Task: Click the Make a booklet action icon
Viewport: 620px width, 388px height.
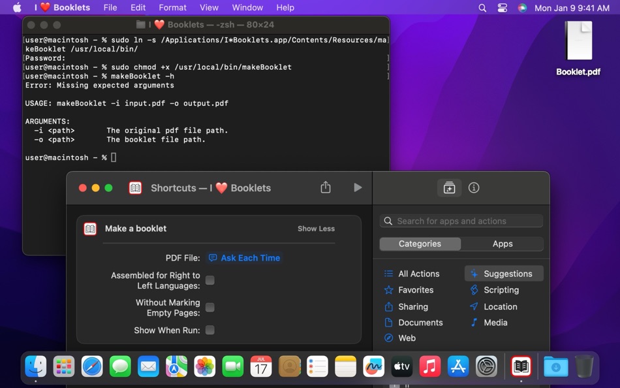Action: 89,229
